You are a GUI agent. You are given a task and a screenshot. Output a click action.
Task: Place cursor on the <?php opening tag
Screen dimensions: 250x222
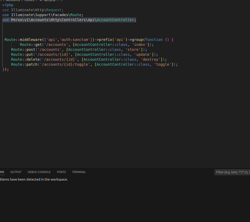tap(8, 5)
